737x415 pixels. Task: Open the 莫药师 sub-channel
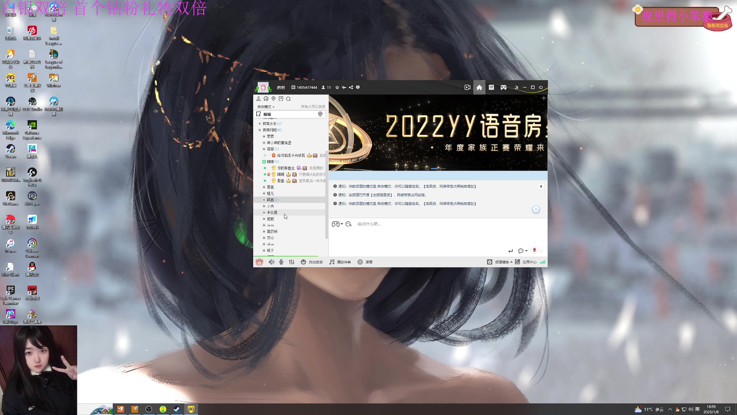pyautogui.click(x=272, y=232)
